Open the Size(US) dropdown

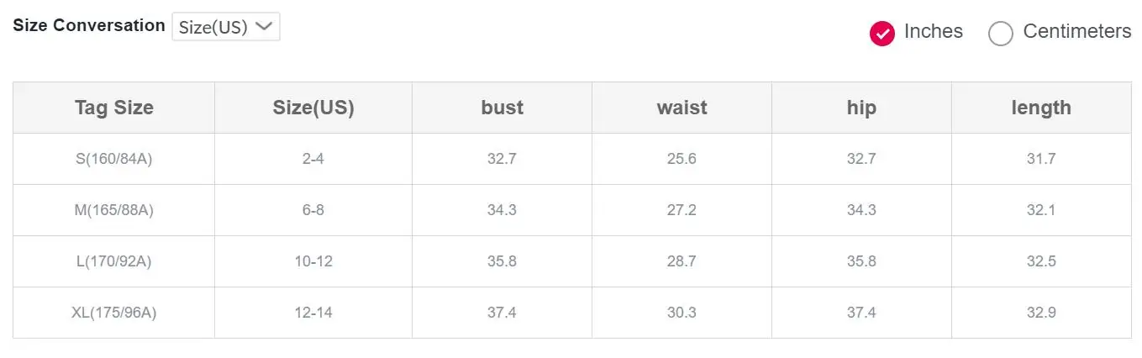point(225,27)
